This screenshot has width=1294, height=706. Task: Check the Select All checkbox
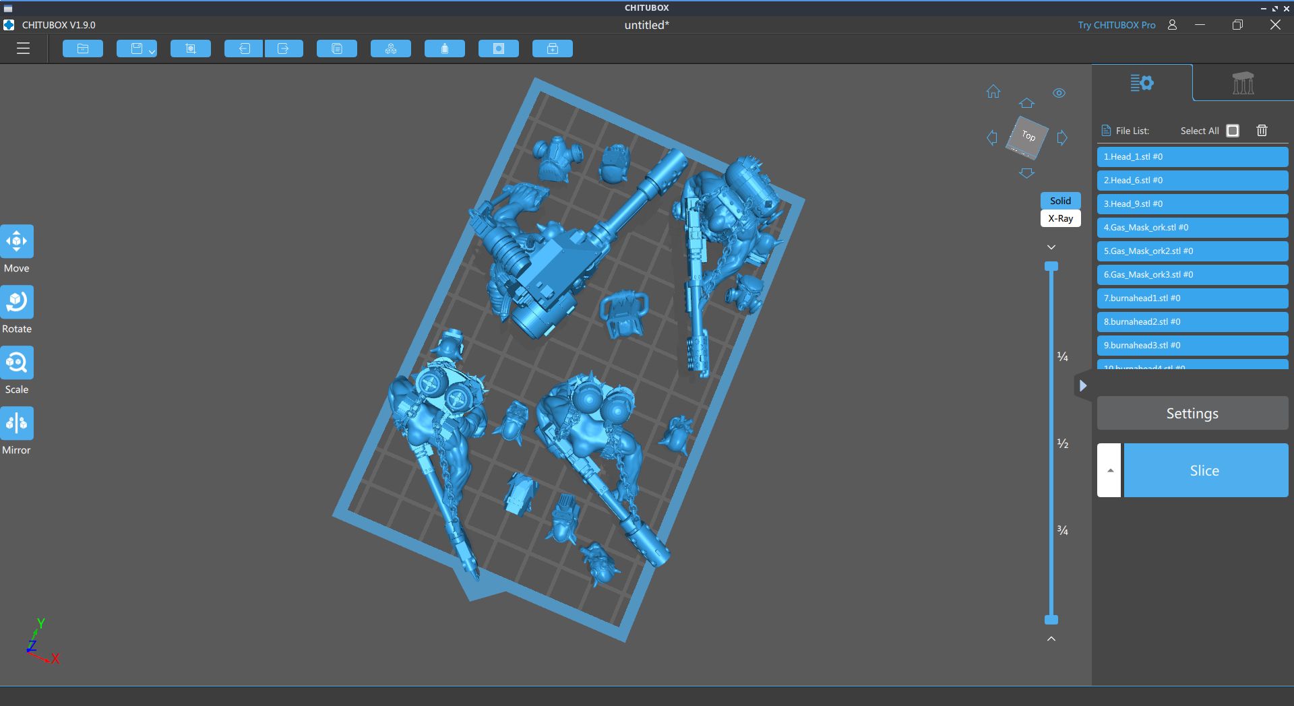[x=1233, y=131]
